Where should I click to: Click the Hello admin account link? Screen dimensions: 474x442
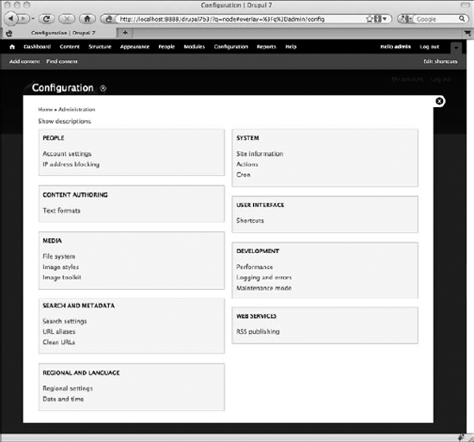395,47
